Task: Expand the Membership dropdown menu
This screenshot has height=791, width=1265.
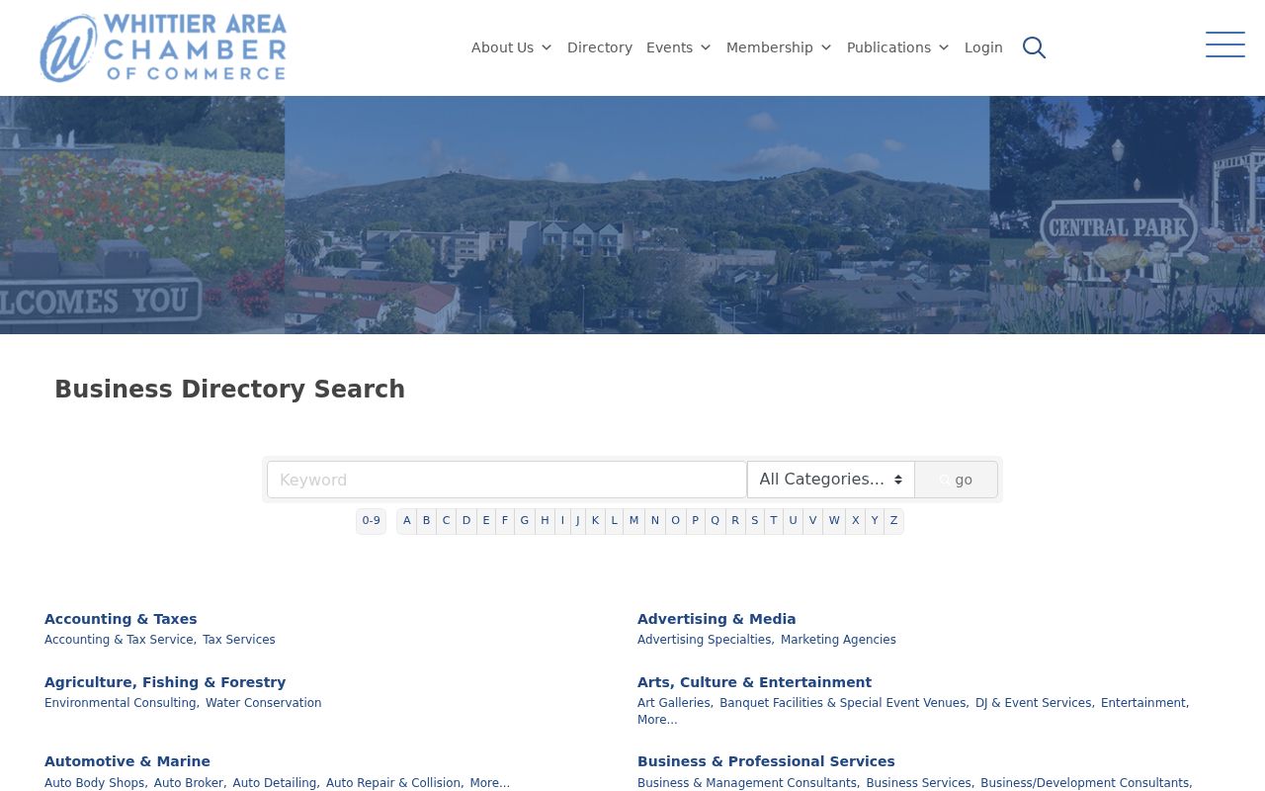Action: click(x=779, y=47)
